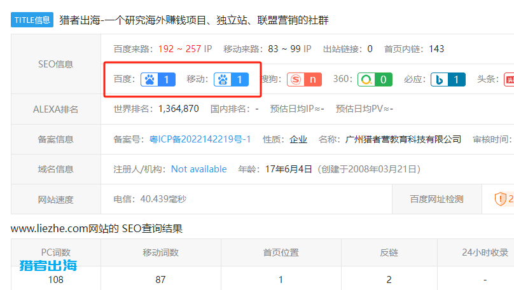Click the 首页位置 value 1

(x=281, y=280)
